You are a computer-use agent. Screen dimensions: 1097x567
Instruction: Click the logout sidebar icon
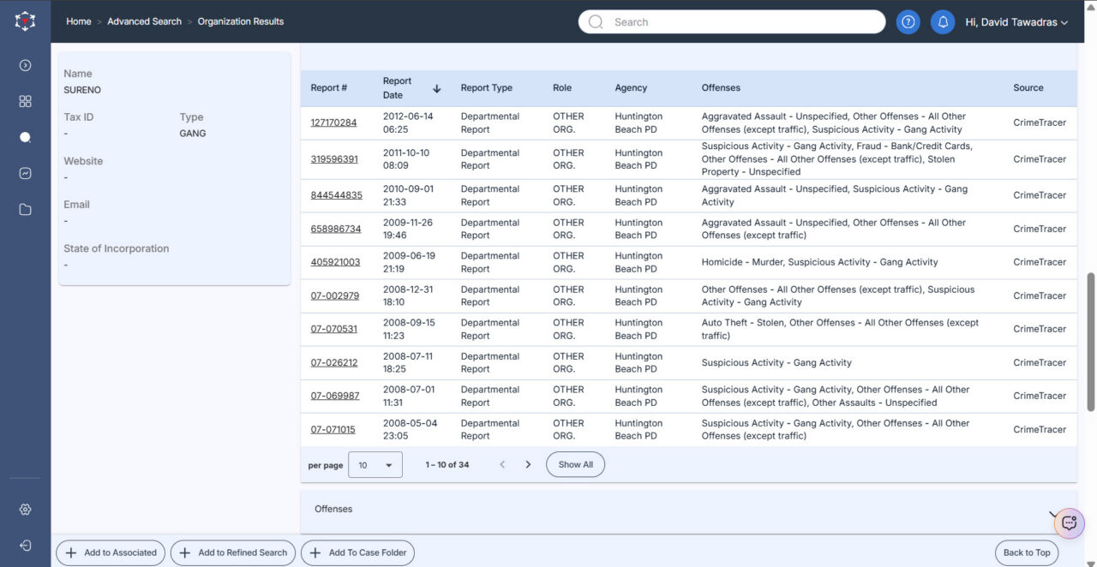pos(25,546)
